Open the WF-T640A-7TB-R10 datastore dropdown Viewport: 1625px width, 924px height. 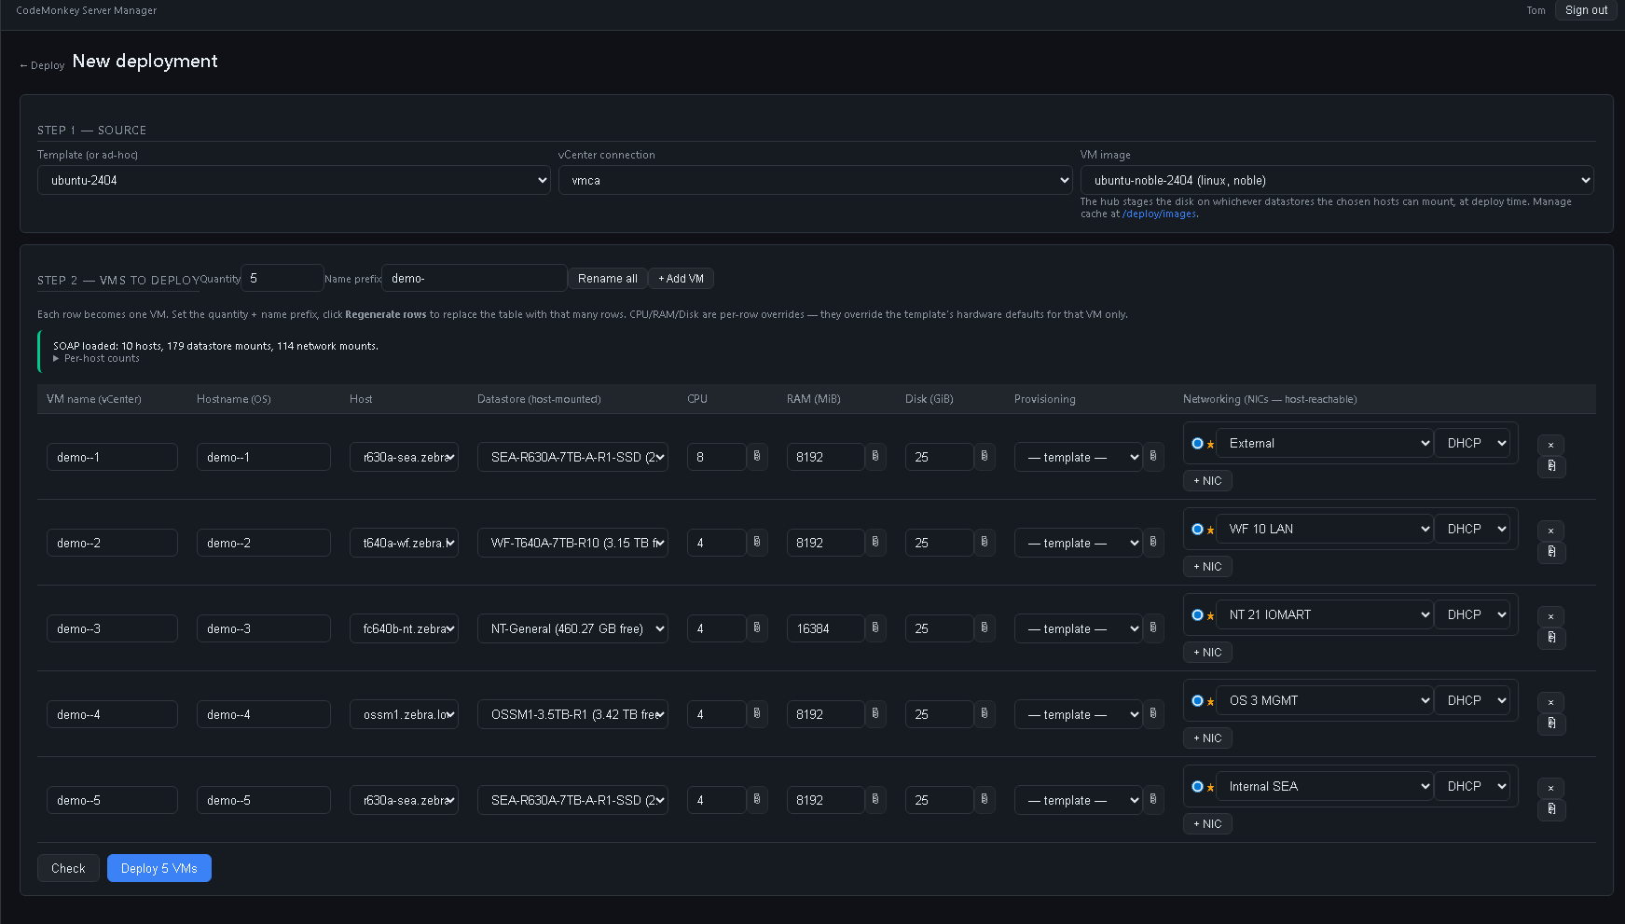coord(572,543)
